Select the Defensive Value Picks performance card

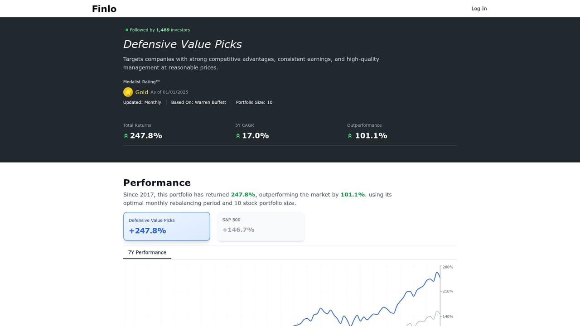(167, 226)
